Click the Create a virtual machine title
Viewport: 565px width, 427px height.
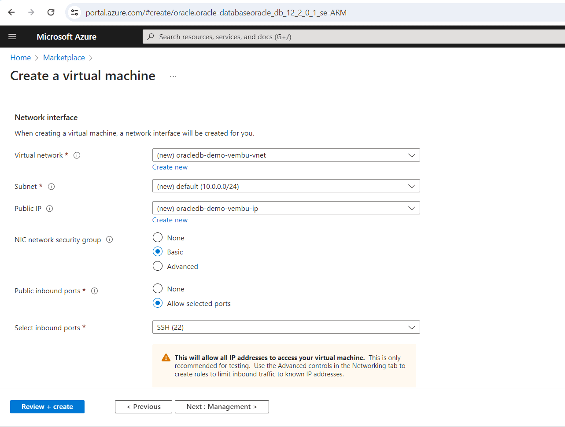tap(83, 76)
